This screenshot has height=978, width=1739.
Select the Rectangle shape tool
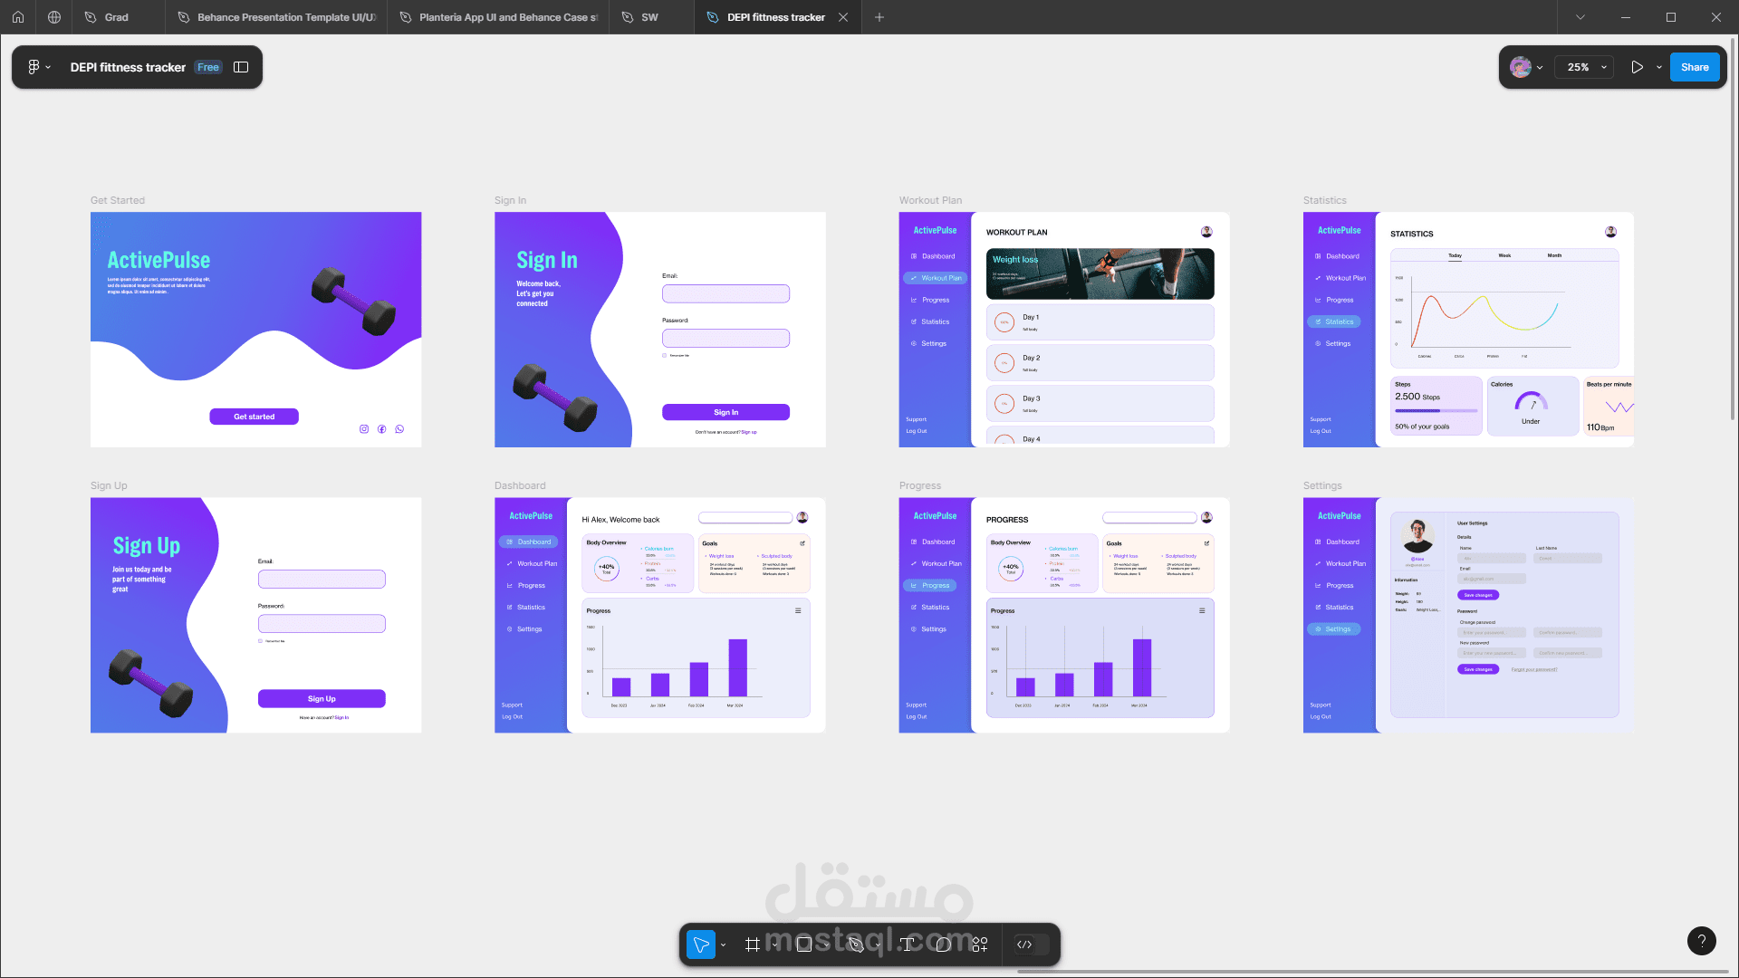(803, 944)
